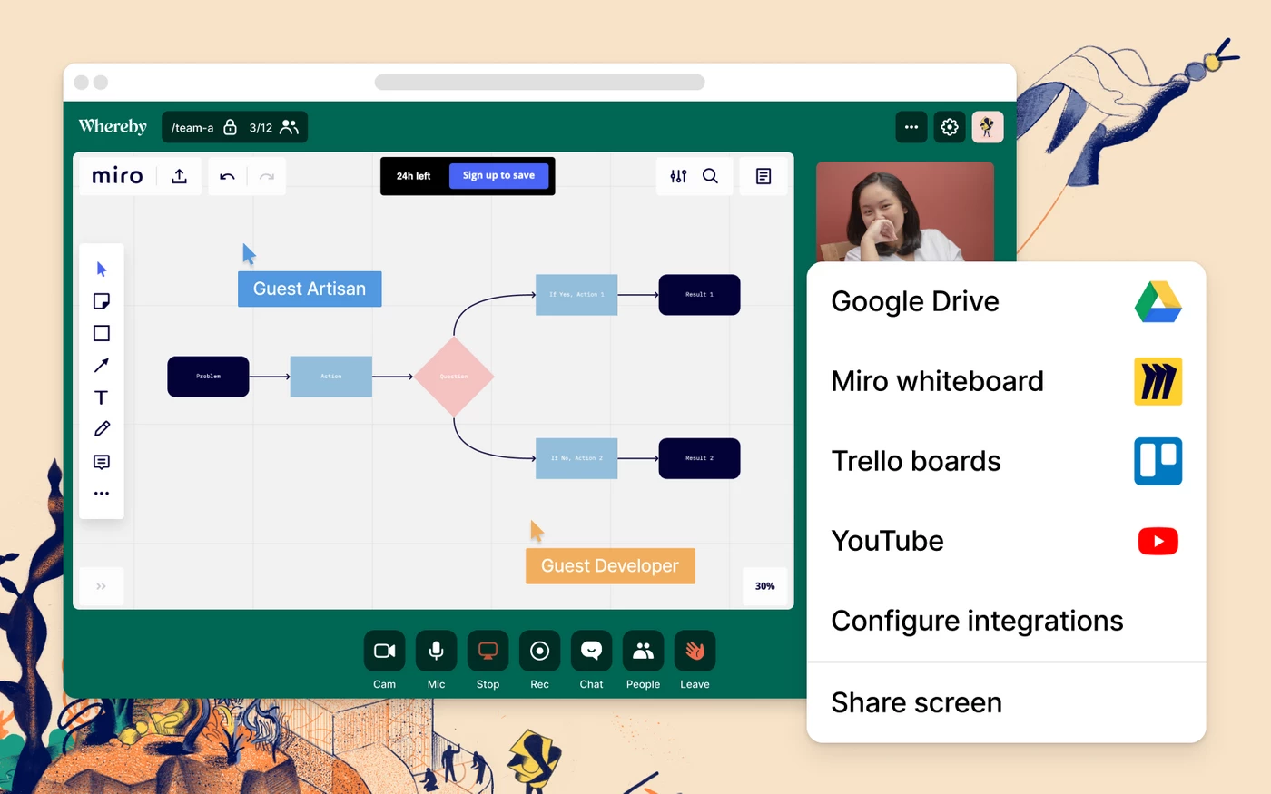Click the 24h left label
This screenshot has width=1271, height=794.
(413, 176)
